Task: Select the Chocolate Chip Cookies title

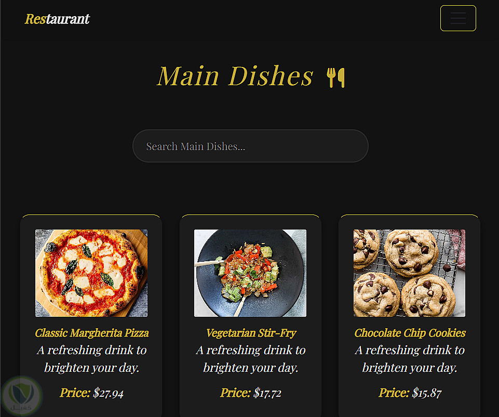Action: tap(410, 333)
